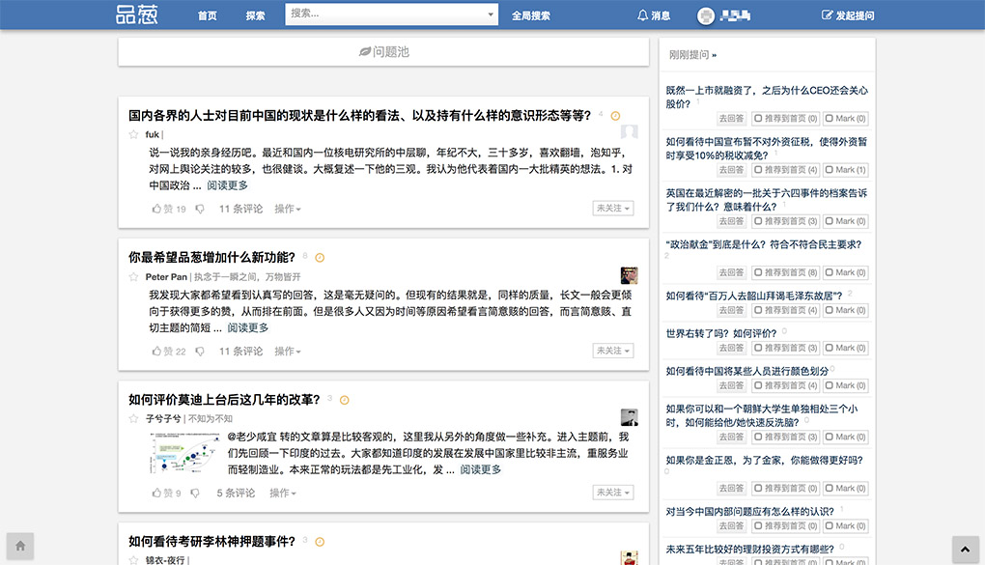Click the 发起提问 edit icon
Screen dimensions: 985x565
pos(827,15)
